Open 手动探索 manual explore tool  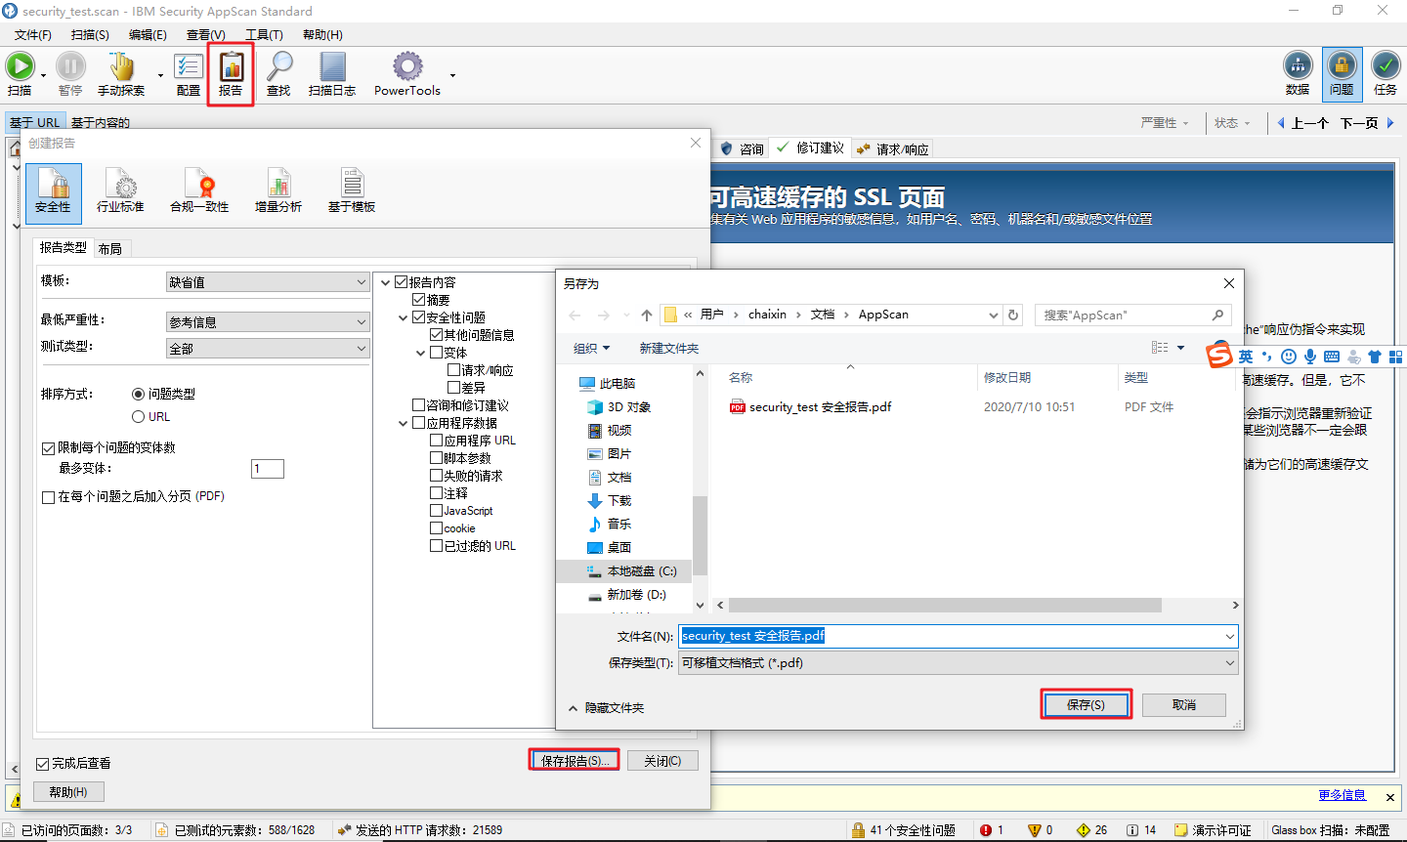pos(121,66)
